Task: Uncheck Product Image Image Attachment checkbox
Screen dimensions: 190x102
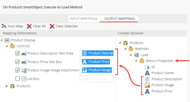Action: (17, 70)
